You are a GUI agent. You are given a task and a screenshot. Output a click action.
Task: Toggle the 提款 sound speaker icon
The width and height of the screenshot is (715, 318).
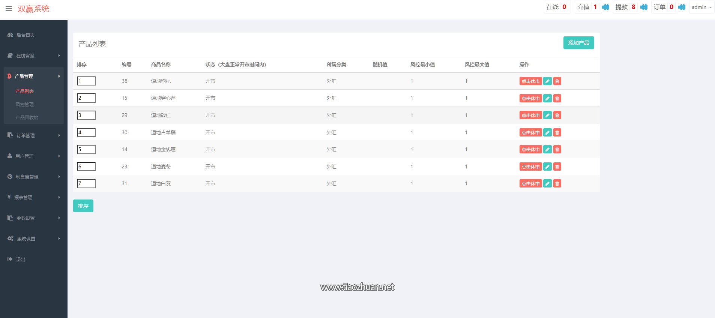tap(644, 7)
